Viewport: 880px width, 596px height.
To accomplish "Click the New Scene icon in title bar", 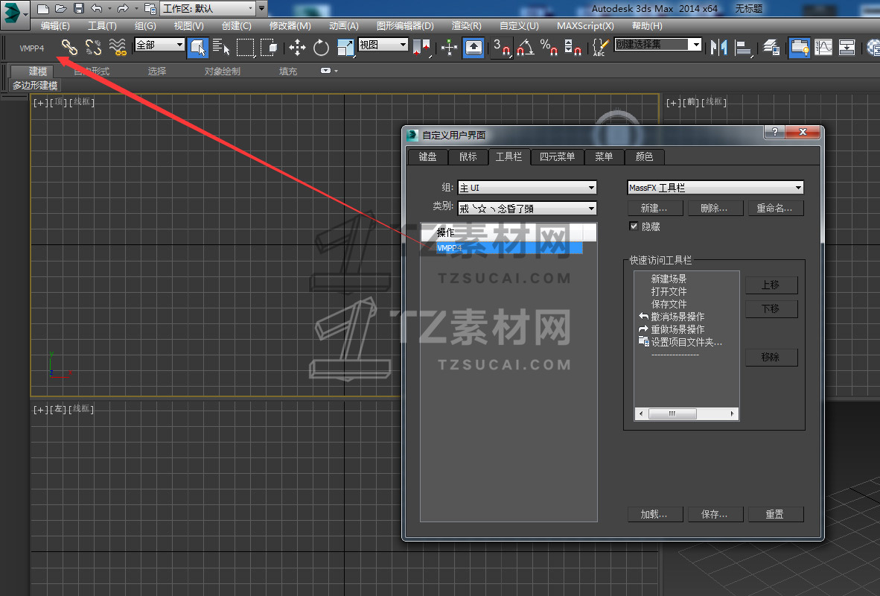I will (42, 9).
